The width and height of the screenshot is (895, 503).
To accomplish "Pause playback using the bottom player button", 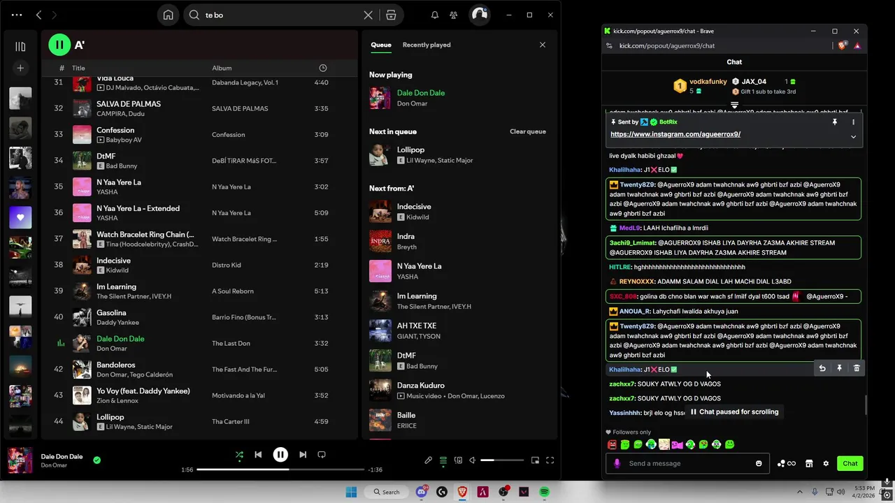I will click(280, 455).
